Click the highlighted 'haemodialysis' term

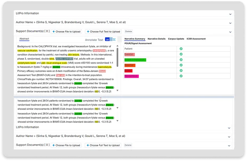pyautogui.click(x=105, y=67)
